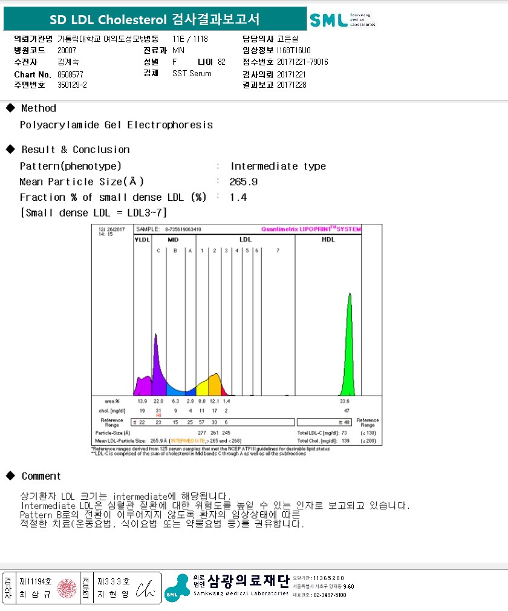The height and width of the screenshot is (611, 508).
Task: Select specialist number '제 3 3 3 호'
Action: (113, 582)
